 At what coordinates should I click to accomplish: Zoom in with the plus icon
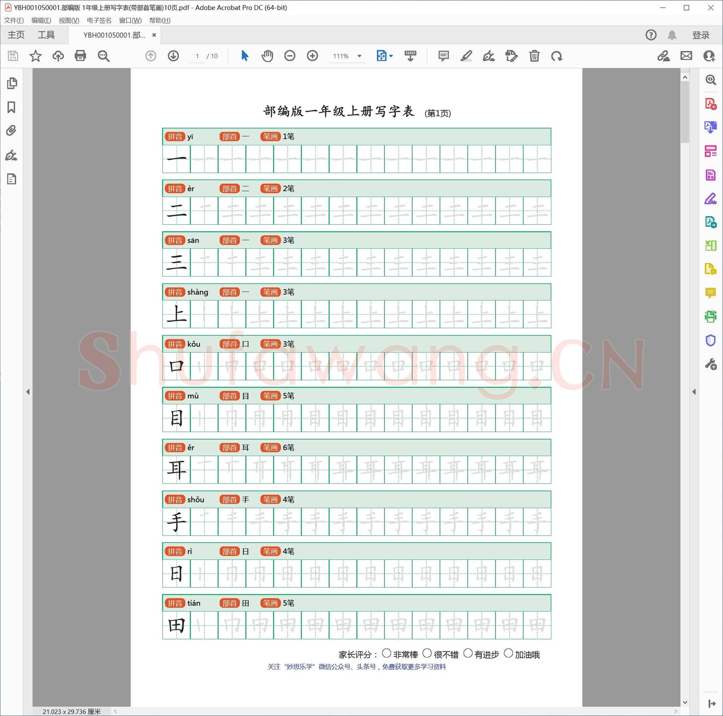312,56
